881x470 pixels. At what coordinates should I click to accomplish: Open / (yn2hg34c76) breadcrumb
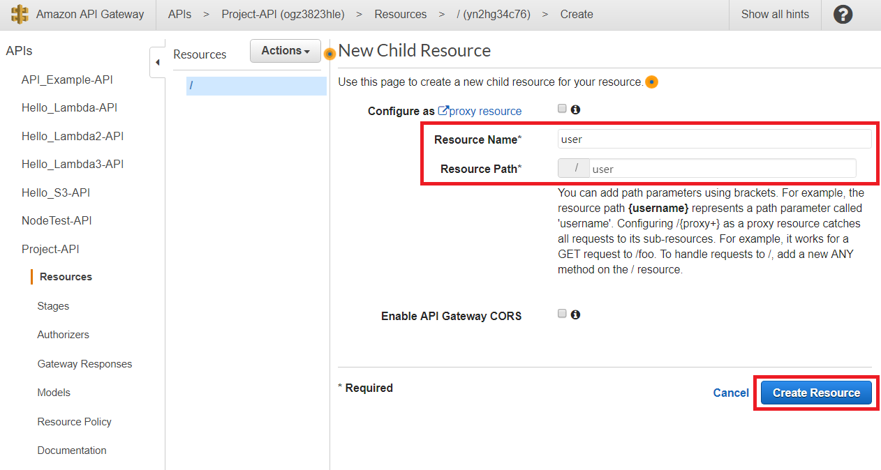click(494, 14)
